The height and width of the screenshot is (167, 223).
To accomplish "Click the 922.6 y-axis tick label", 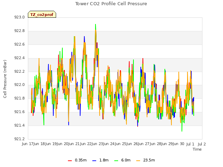I will coord(20,45).
